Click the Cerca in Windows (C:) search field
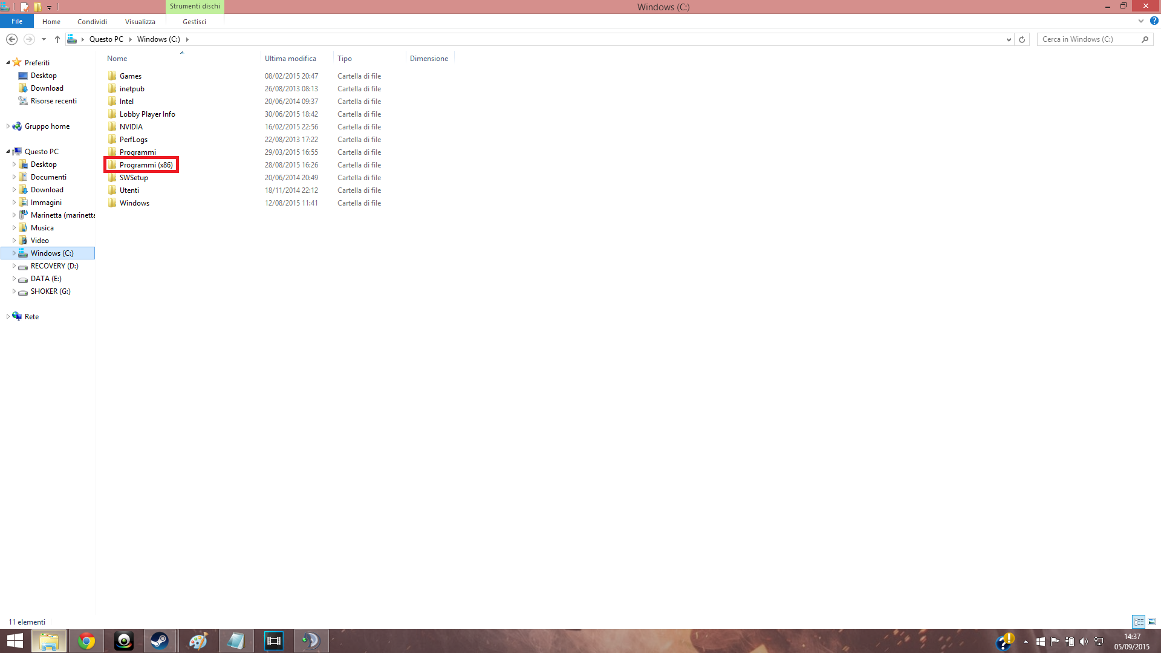1161x653 pixels. coord(1088,39)
